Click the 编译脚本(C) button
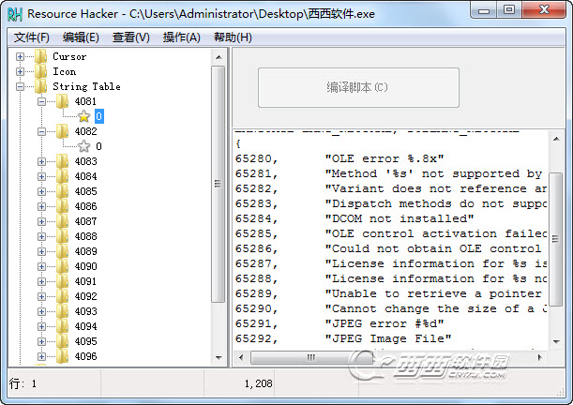This screenshot has width=573, height=405. click(358, 87)
